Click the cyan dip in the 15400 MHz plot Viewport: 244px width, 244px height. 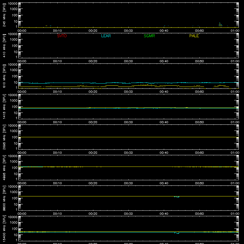click(x=177, y=233)
